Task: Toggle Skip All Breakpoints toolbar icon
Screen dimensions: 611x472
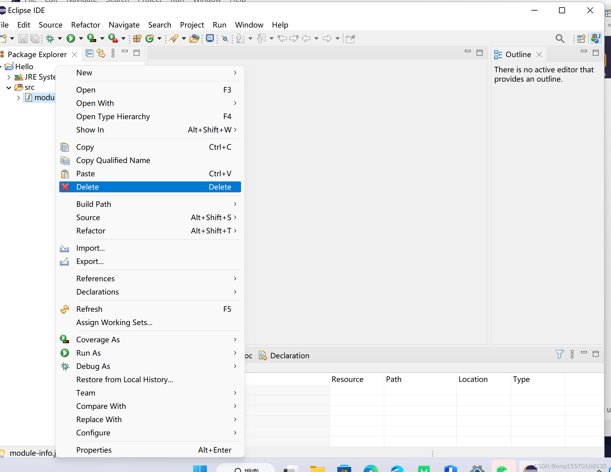Action: pos(225,38)
